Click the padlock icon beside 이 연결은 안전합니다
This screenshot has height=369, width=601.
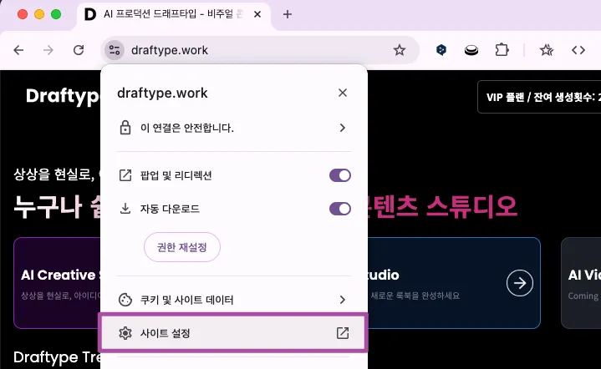pyautogui.click(x=125, y=128)
